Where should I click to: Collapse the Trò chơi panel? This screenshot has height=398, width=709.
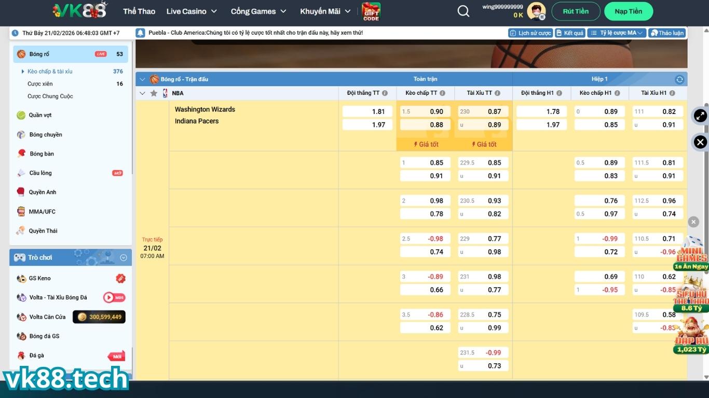coord(124,258)
